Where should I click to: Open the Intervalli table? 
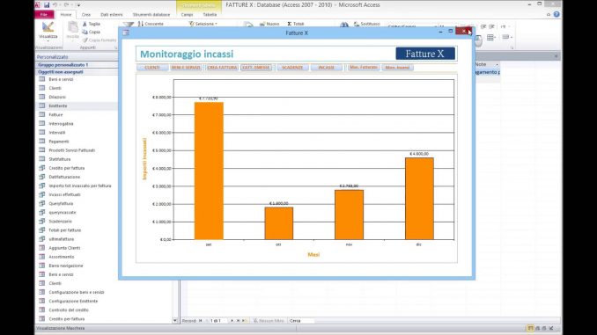pos(57,132)
